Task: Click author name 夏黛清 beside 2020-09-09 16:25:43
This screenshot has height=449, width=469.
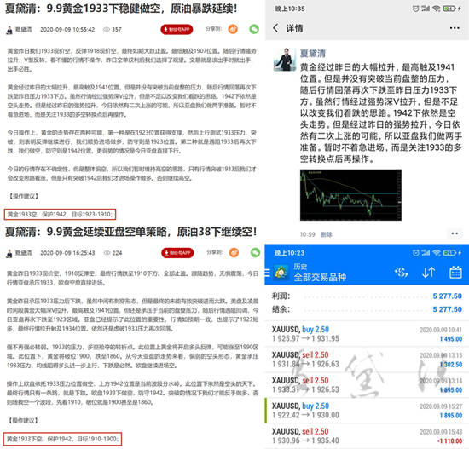Action: click(x=23, y=253)
